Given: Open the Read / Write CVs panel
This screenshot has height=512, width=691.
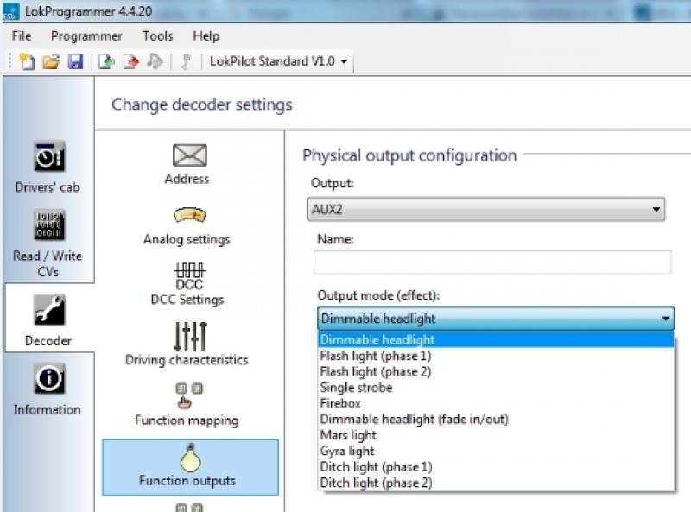Looking at the screenshot, I should click(x=48, y=243).
